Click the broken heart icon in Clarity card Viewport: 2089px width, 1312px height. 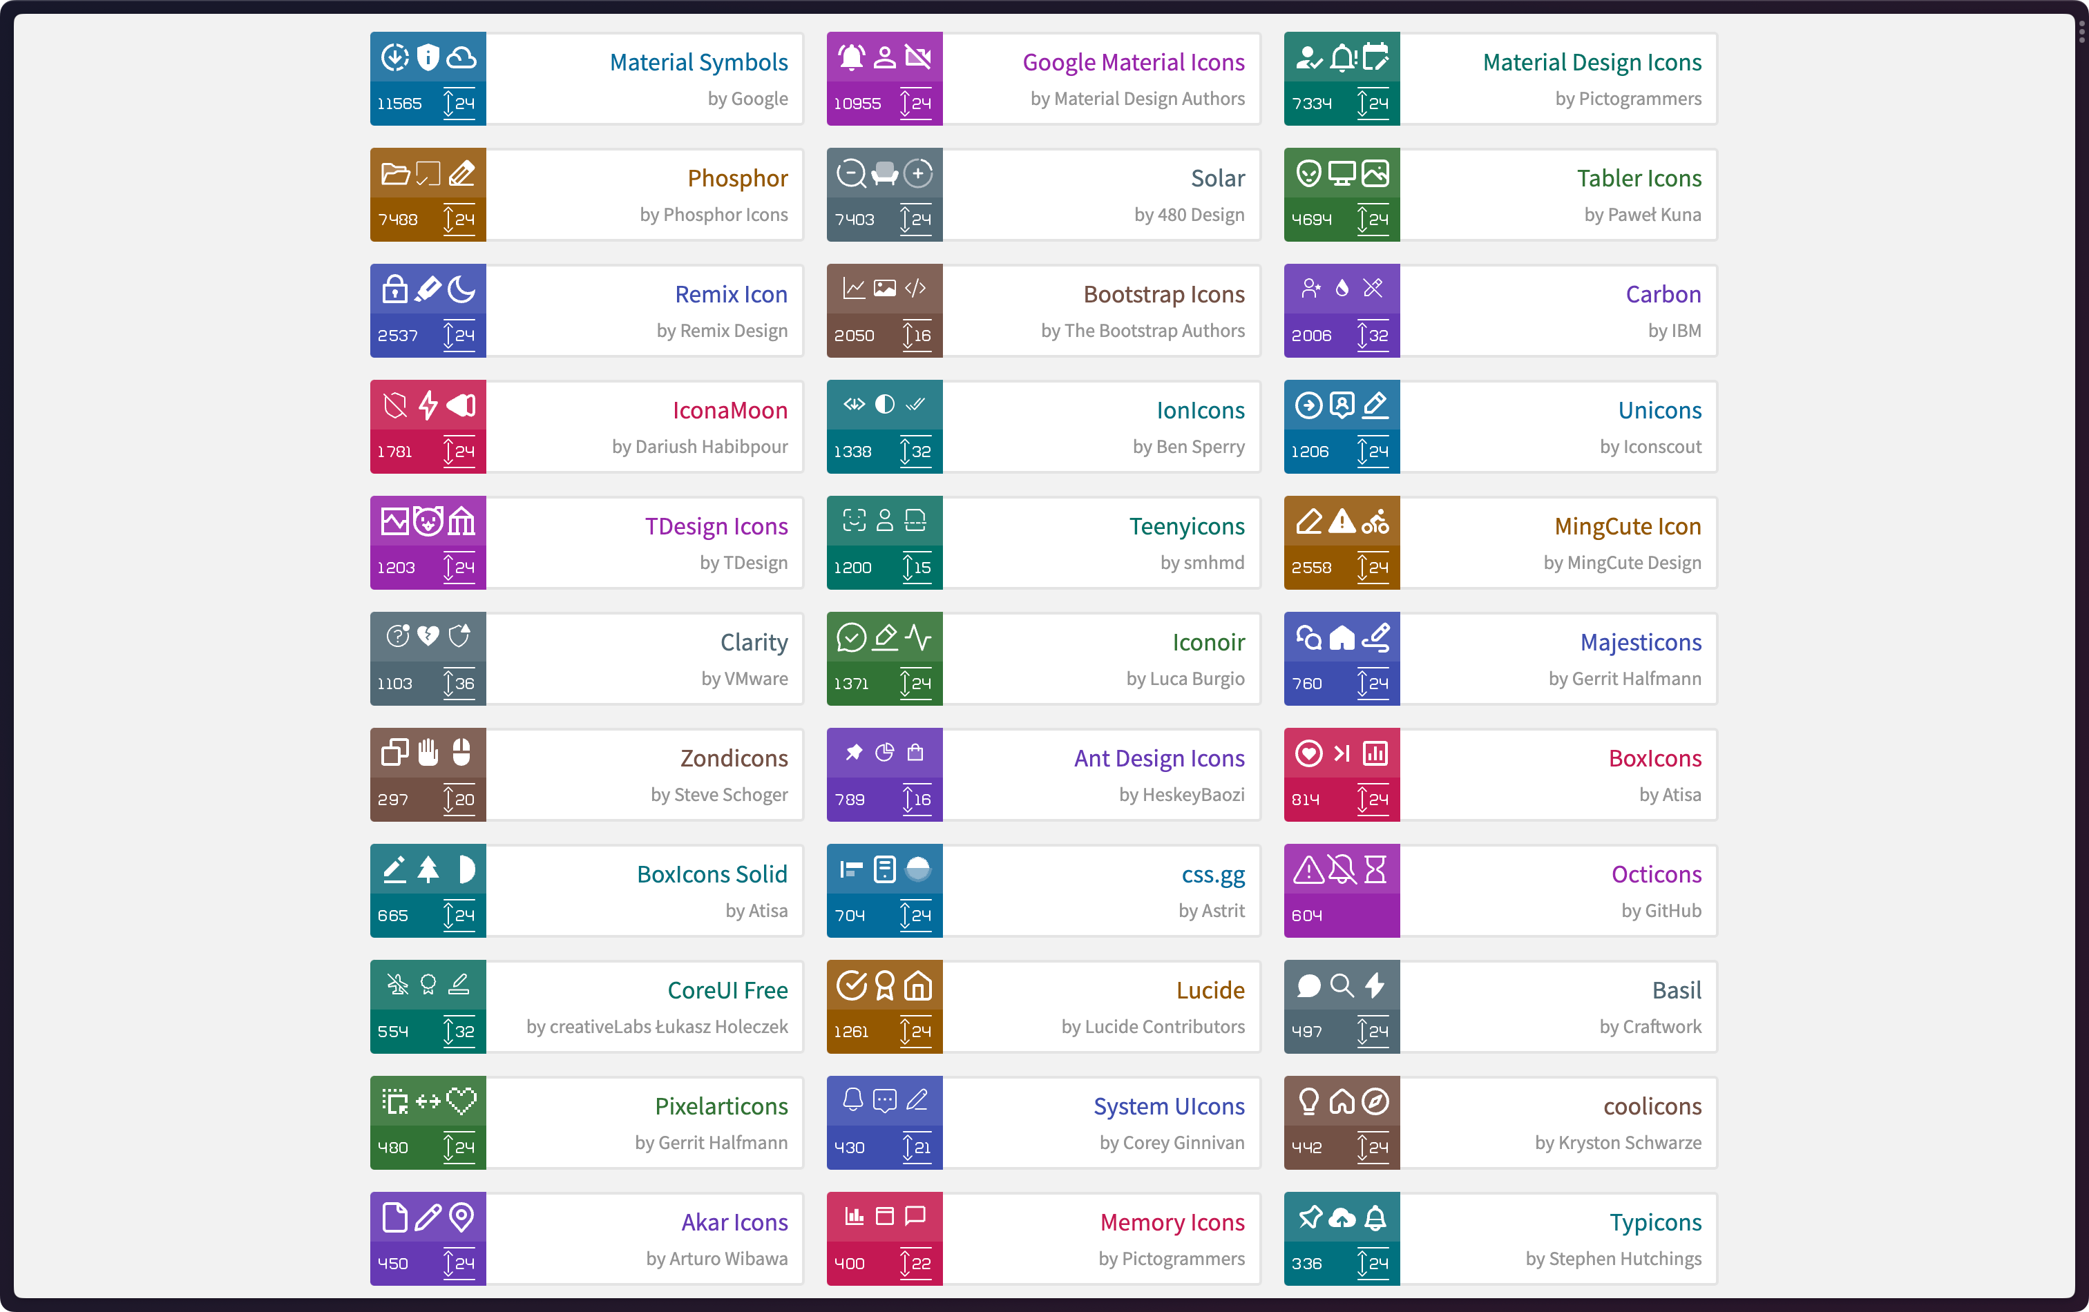[428, 635]
